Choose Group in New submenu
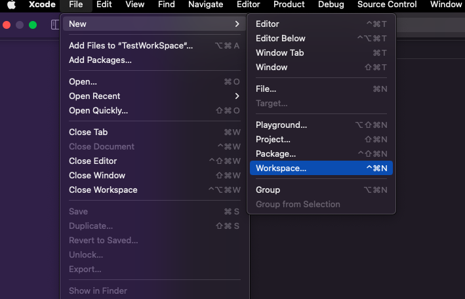Viewport: 465px width, 299px height. pos(321,190)
